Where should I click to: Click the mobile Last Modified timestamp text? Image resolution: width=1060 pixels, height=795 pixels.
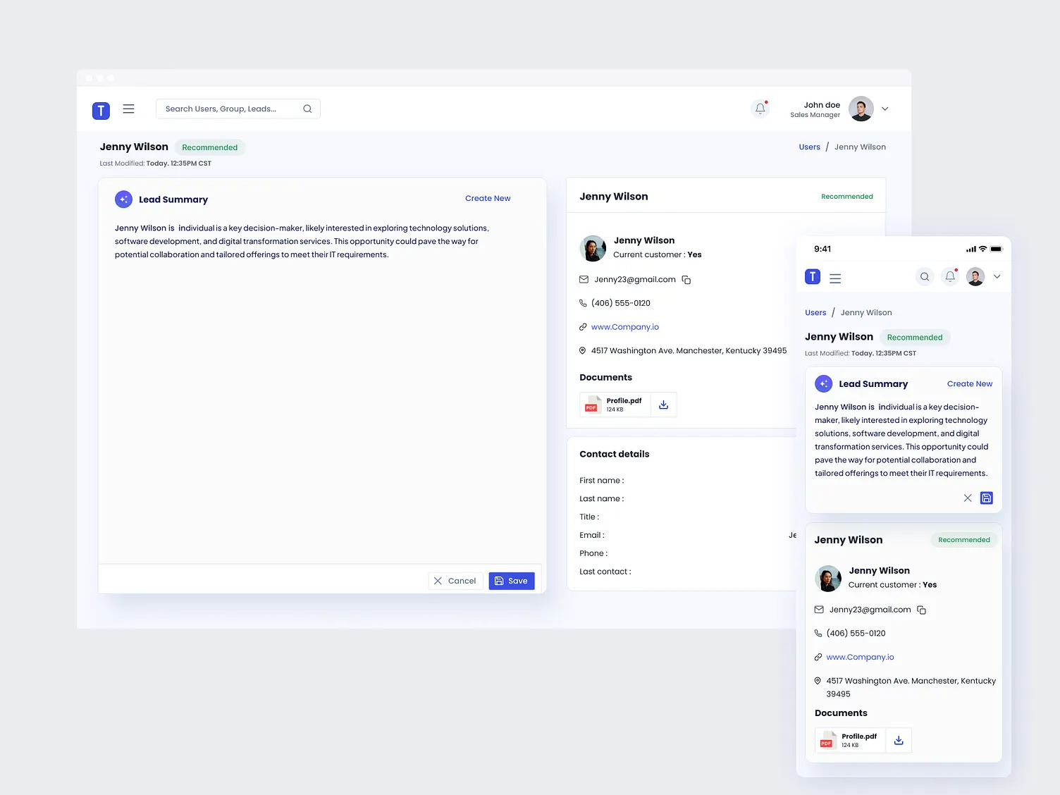click(x=861, y=354)
